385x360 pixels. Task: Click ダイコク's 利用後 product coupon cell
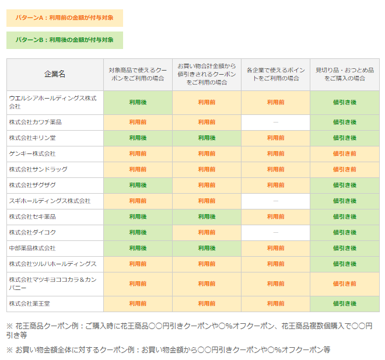138,233
